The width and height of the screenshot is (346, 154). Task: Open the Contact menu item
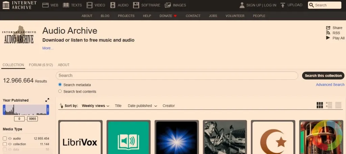193,16
